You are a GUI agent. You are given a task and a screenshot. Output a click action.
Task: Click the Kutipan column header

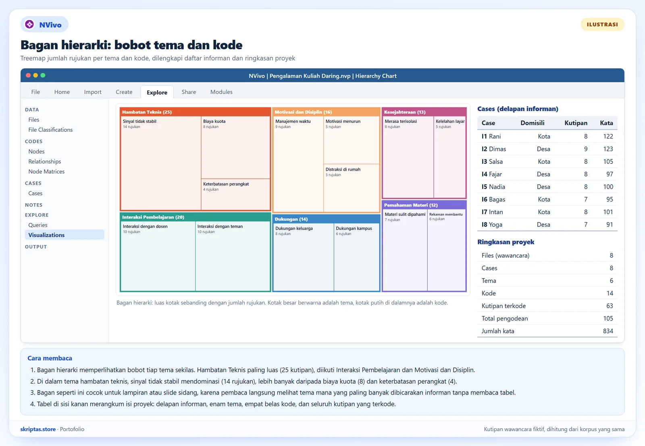(576, 123)
